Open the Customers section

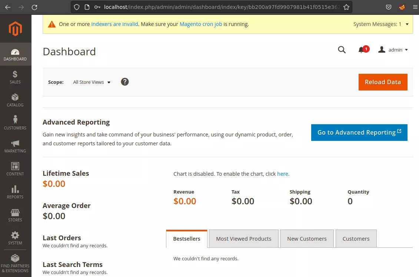(15, 123)
